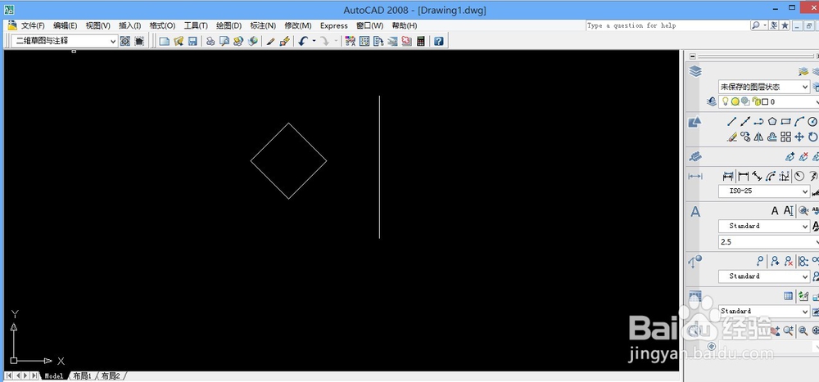
Task: Open the Express menu
Action: (x=334, y=25)
